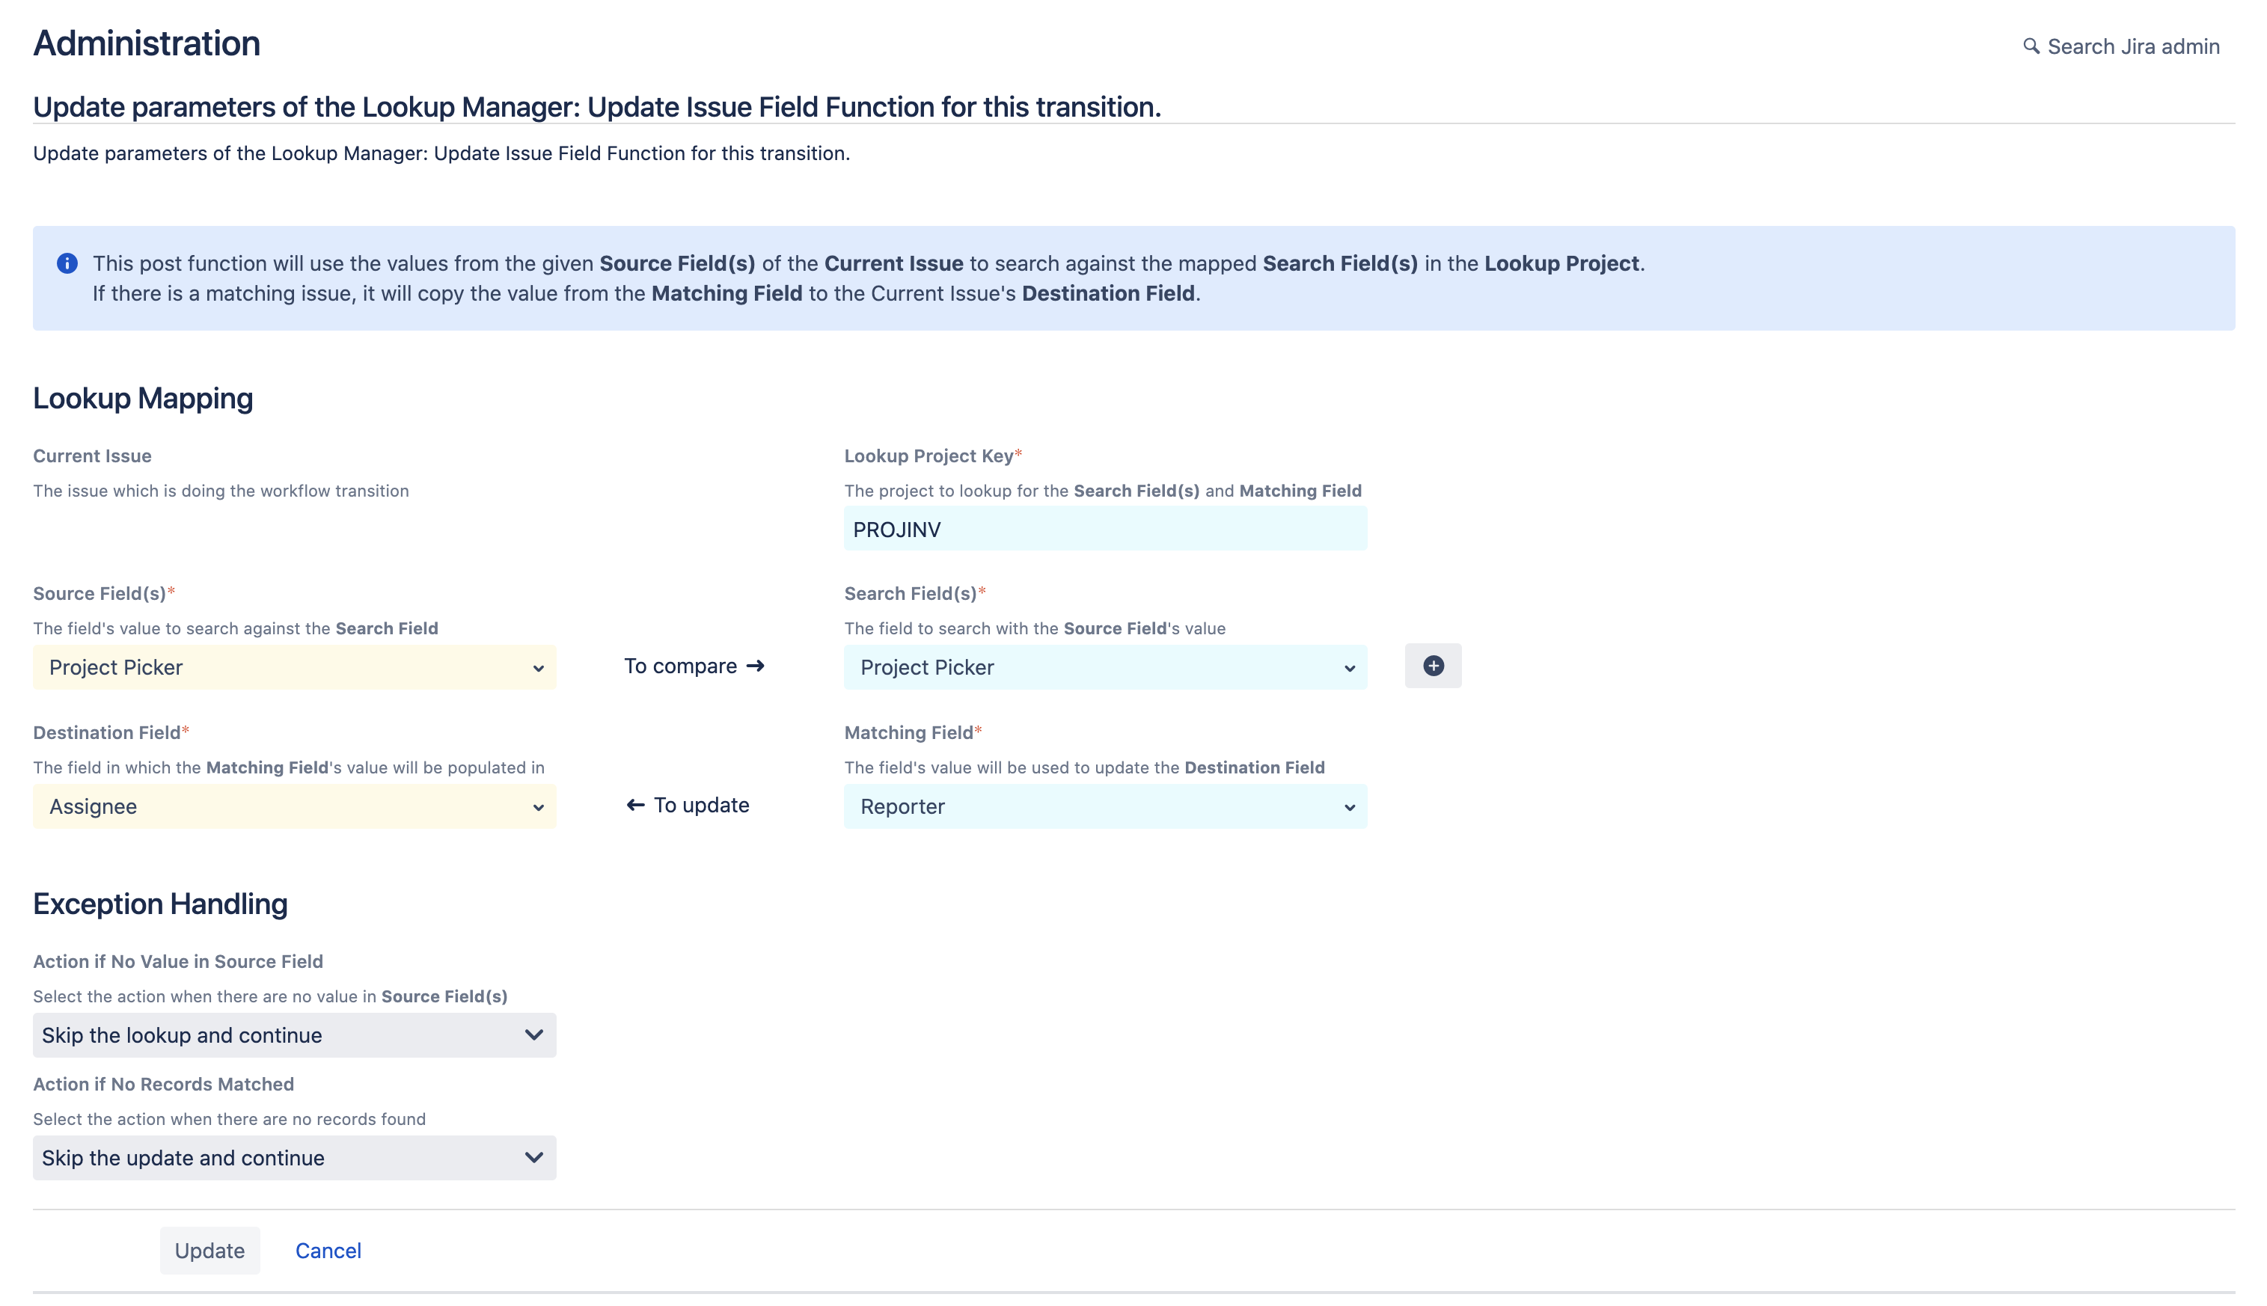This screenshot has width=2267, height=1306.
Task: Click the Cancel link
Action: coord(328,1251)
